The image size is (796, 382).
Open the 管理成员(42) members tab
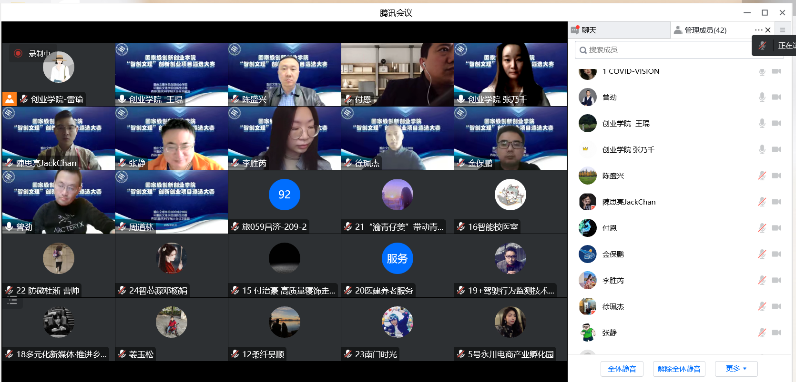pos(701,30)
